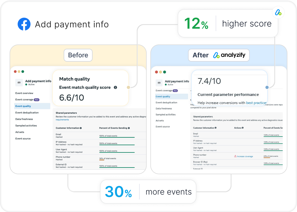Open Event source in the After panel

coord(163,127)
